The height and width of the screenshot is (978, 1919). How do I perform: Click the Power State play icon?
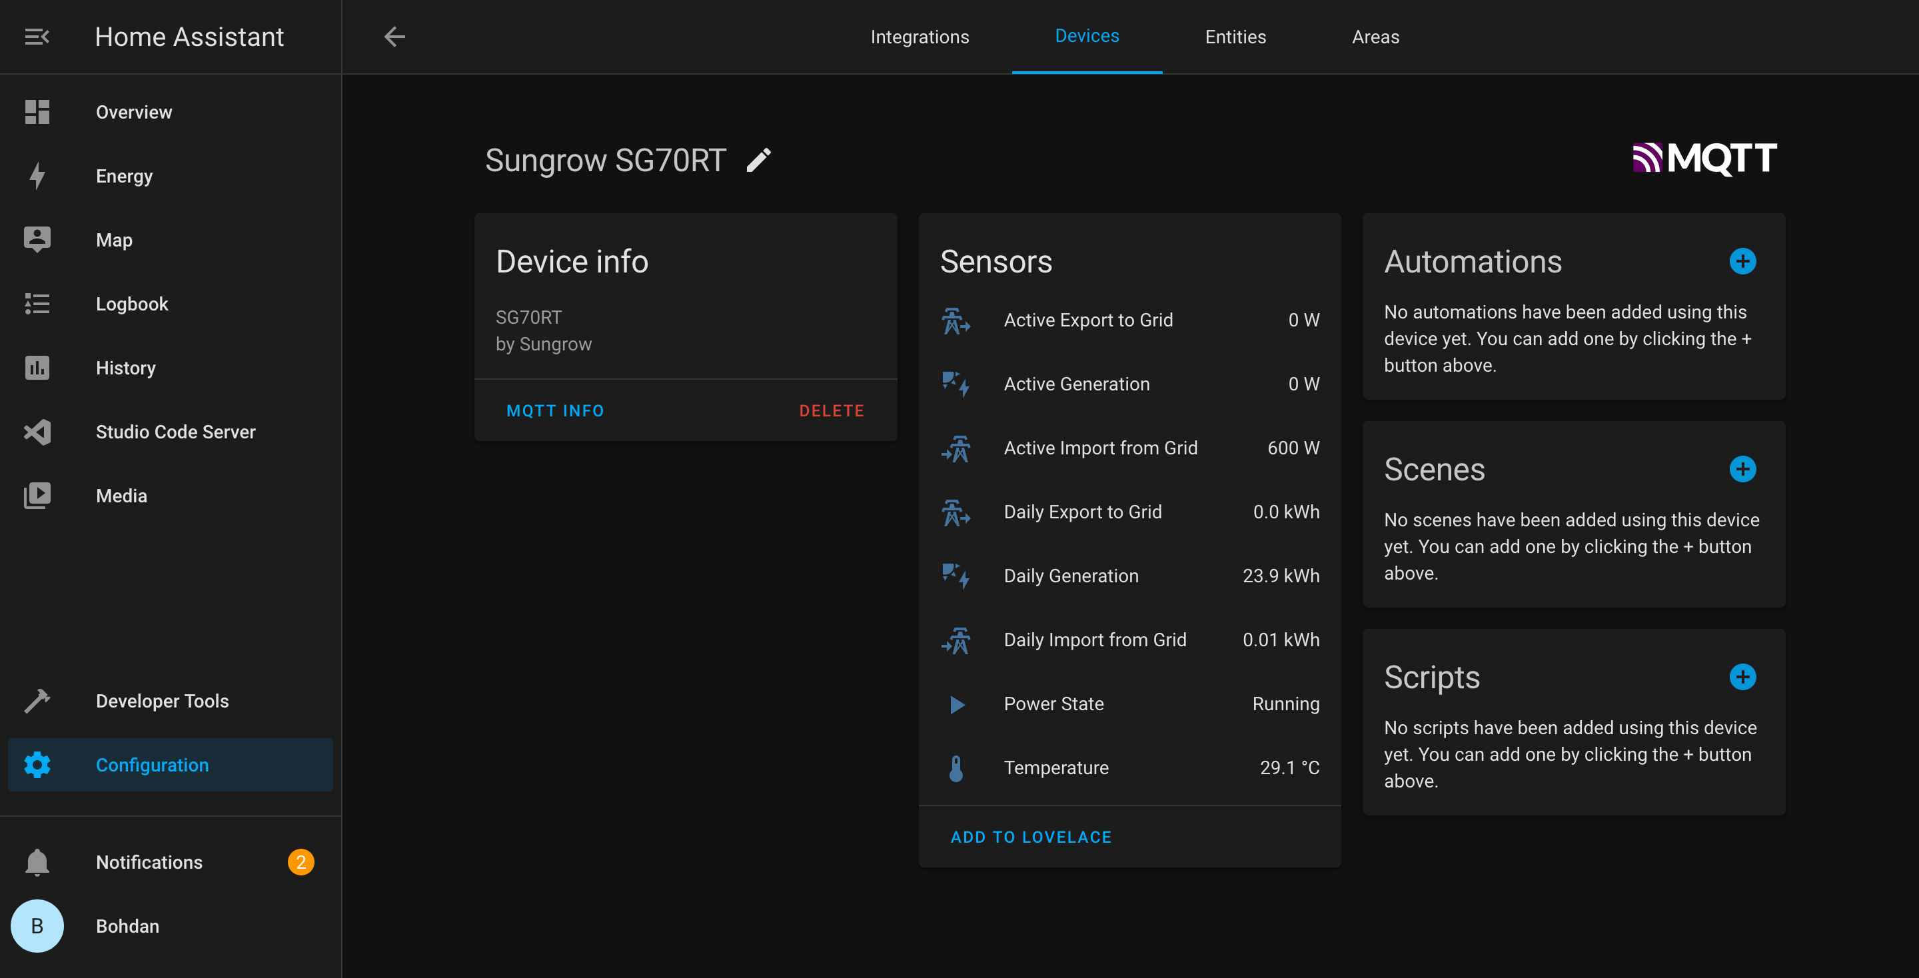956,704
